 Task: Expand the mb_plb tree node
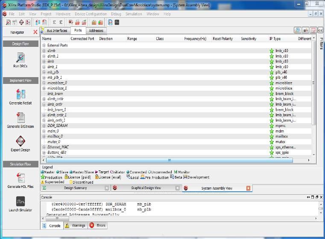click(x=44, y=72)
